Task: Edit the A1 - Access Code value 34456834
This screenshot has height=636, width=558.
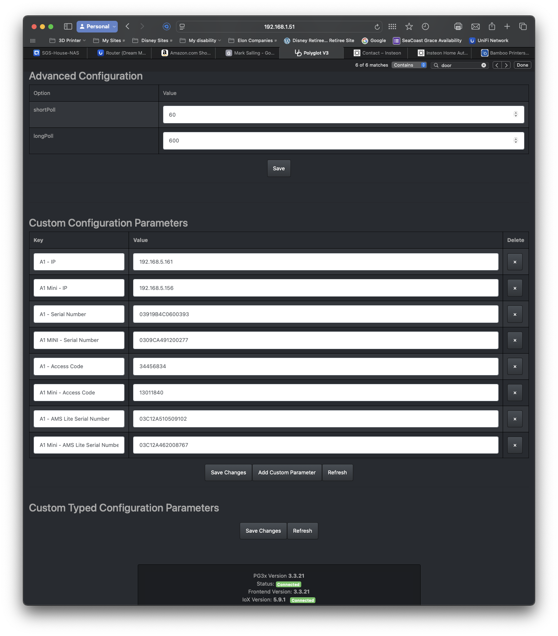Action: (315, 367)
